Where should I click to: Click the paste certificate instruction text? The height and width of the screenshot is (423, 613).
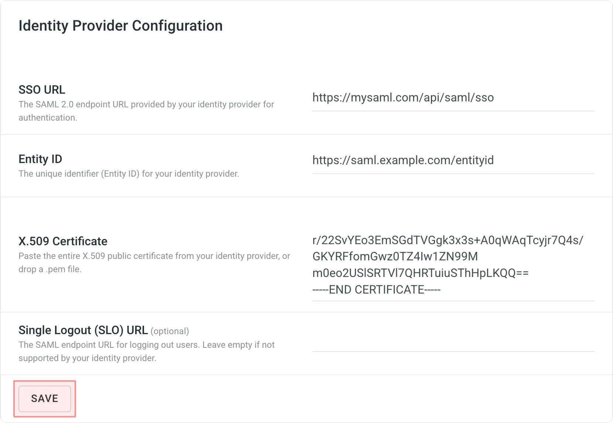(x=154, y=262)
